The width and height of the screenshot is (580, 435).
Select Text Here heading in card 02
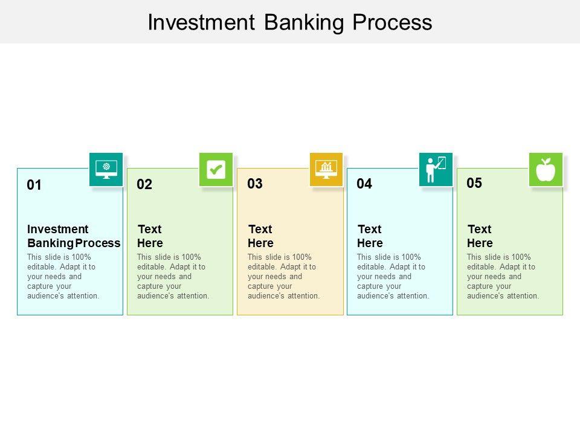coord(150,236)
